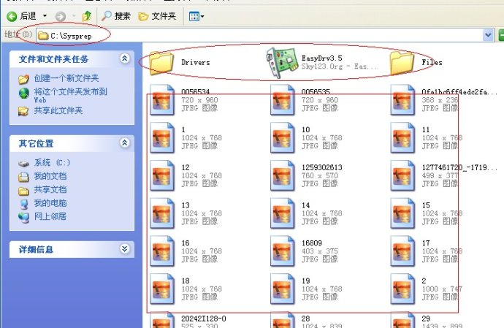
Task: Toggle the 文件夹 folders pane
Action: click(x=157, y=16)
